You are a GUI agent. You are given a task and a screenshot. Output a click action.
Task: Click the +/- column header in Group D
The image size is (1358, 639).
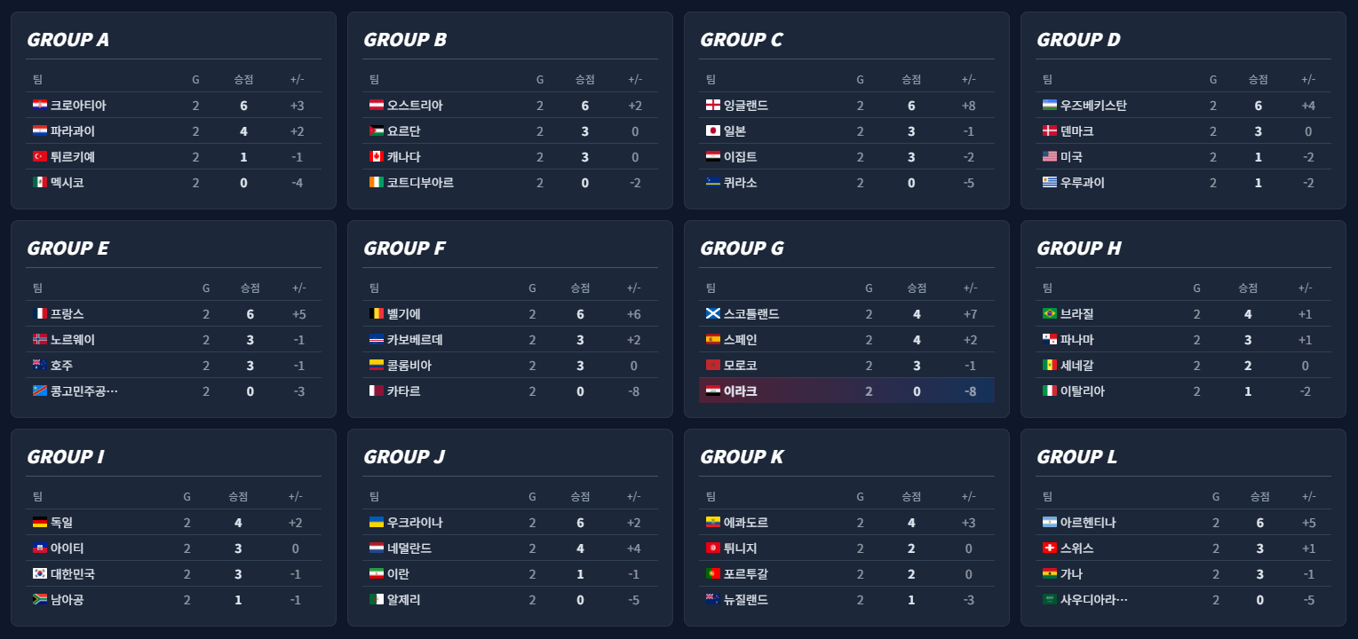click(x=1307, y=80)
